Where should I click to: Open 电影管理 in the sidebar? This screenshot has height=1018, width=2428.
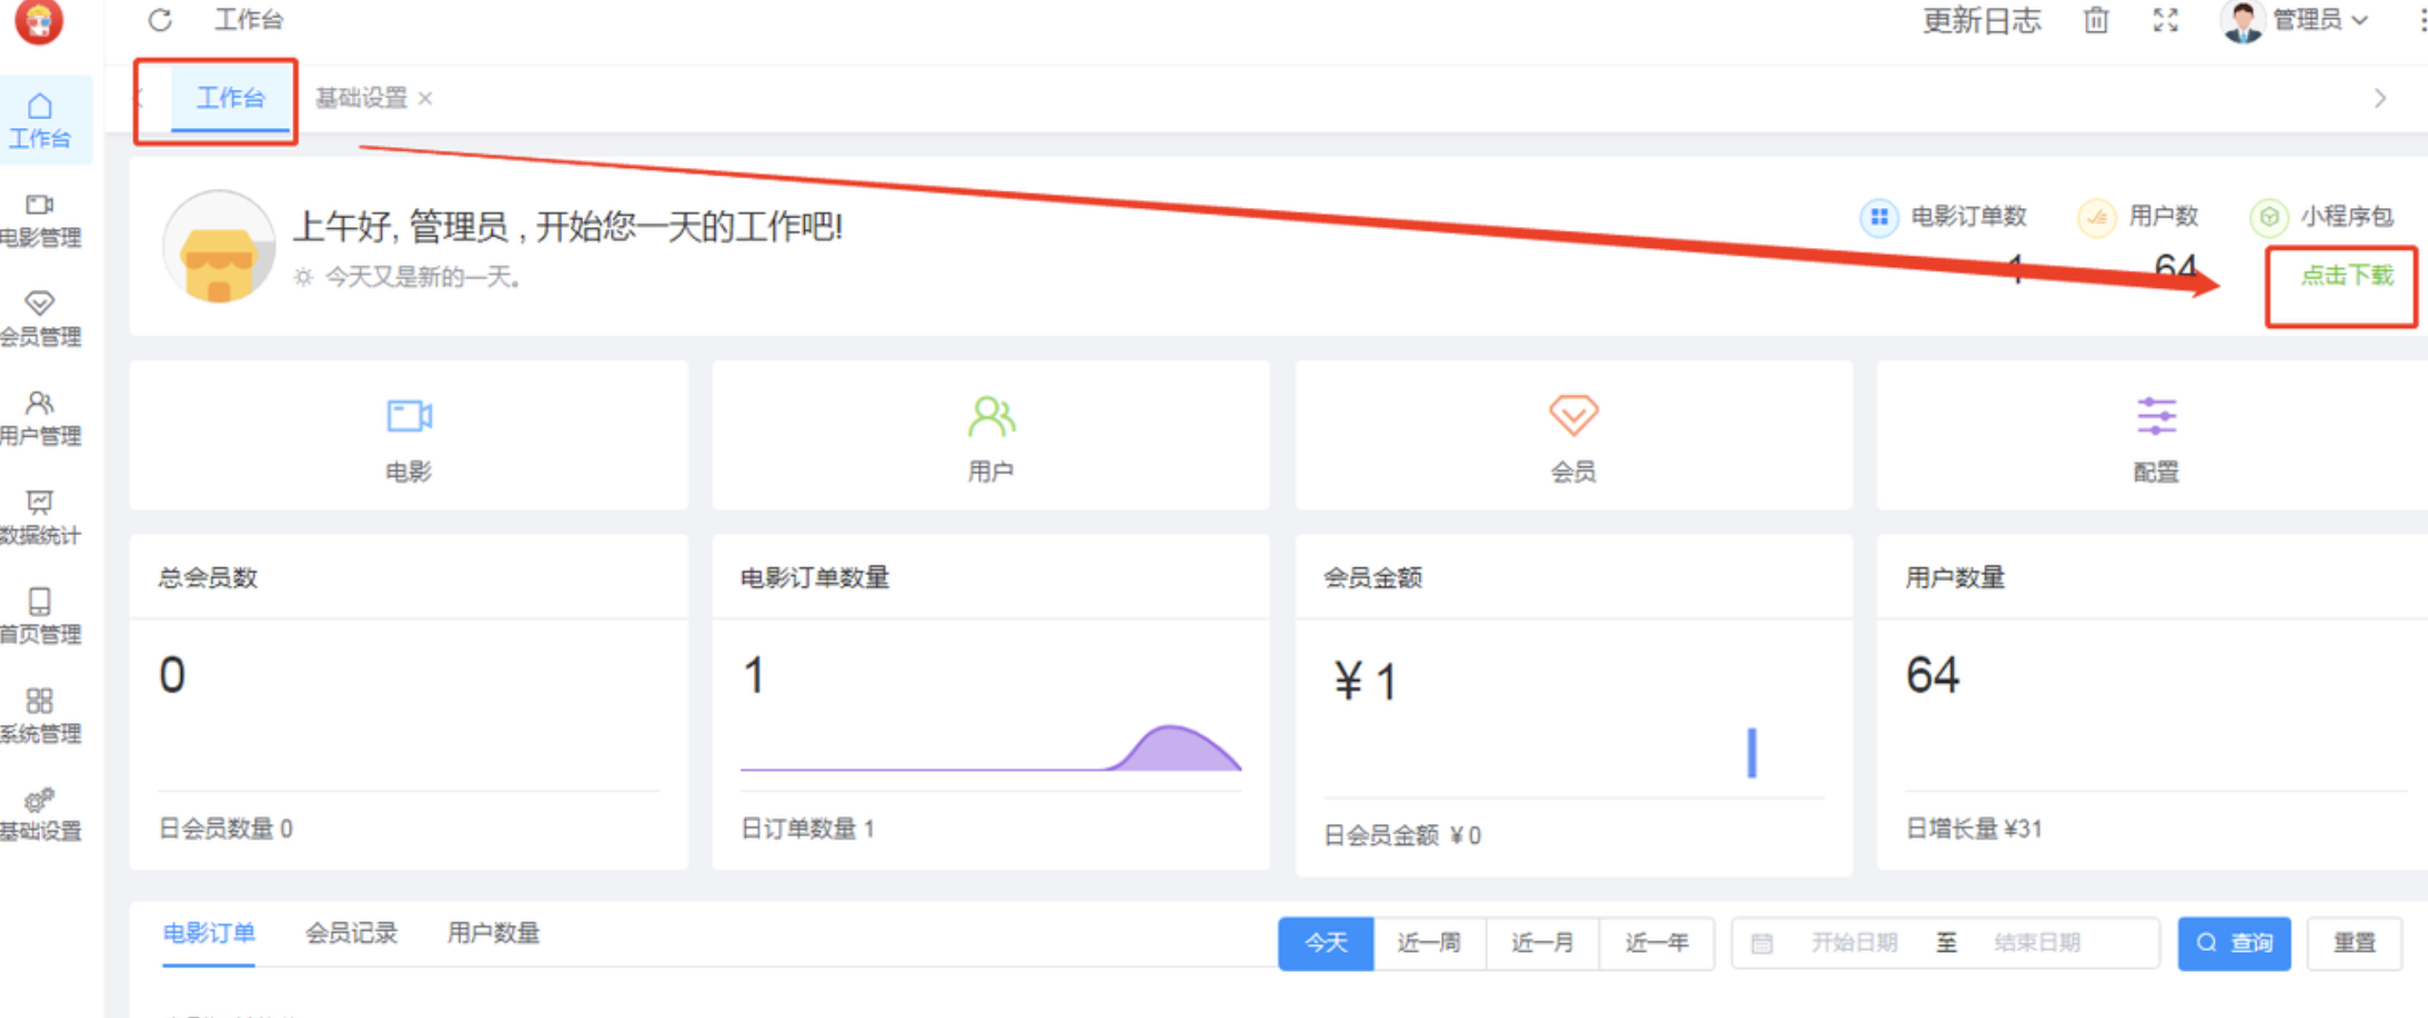tap(41, 219)
